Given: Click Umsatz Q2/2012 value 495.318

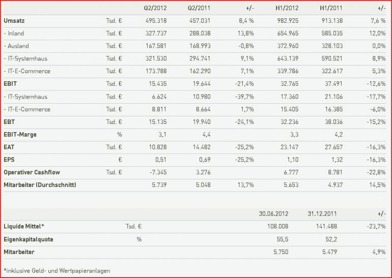Looking at the screenshot, I should pos(156,21).
